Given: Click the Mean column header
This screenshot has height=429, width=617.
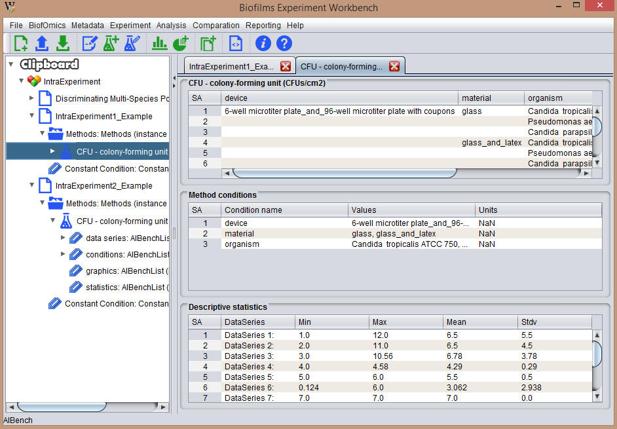Looking at the screenshot, I should click(x=480, y=322).
